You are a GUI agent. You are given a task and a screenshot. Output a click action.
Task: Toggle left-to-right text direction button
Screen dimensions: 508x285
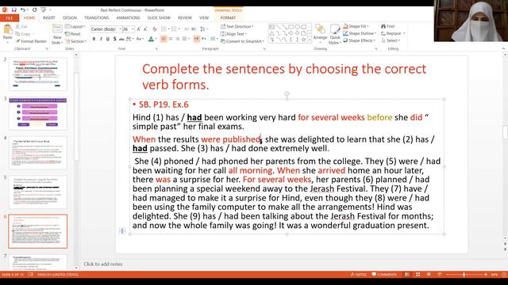point(197,39)
